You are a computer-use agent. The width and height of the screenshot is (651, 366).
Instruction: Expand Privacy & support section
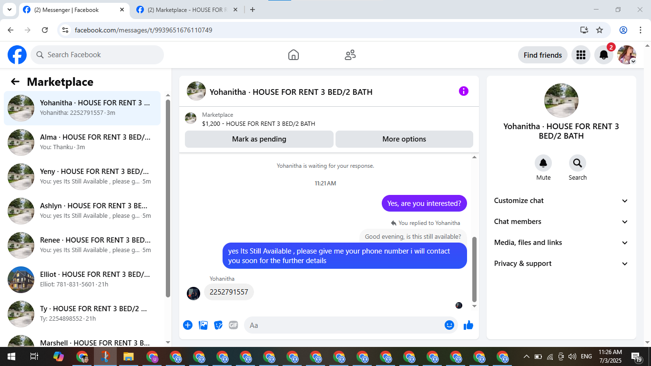561,264
